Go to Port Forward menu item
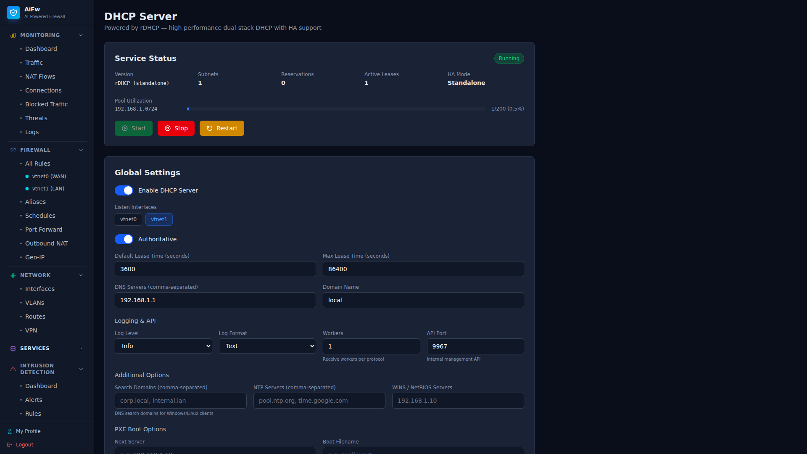The height and width of the screenshot is (454, 807). coord(44,230)
